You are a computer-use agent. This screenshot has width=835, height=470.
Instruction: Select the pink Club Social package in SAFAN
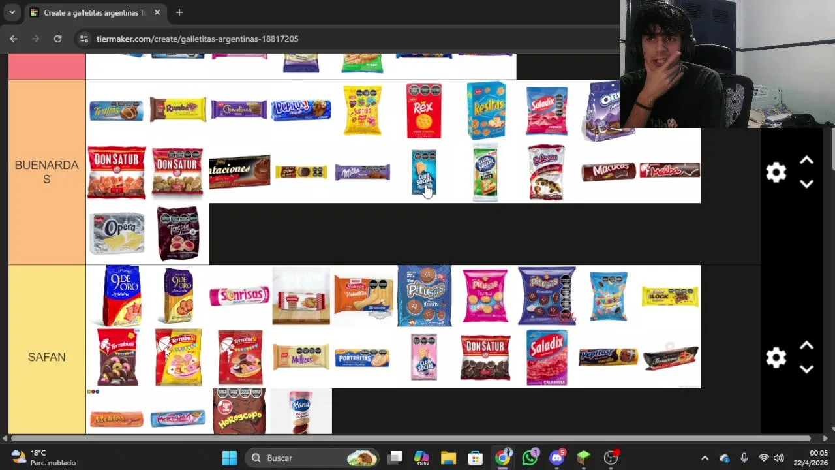click(424, 357)
